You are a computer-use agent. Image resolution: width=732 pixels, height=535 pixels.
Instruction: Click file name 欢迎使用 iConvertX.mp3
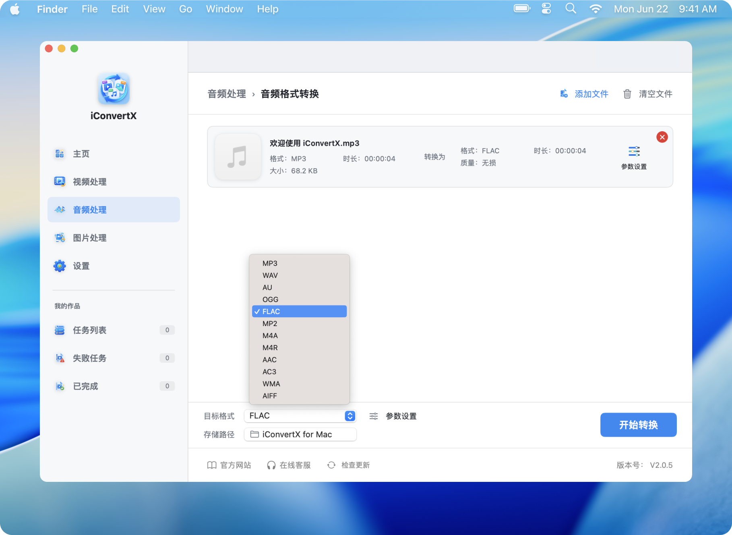pyautogui.click(x=314, y=143)
